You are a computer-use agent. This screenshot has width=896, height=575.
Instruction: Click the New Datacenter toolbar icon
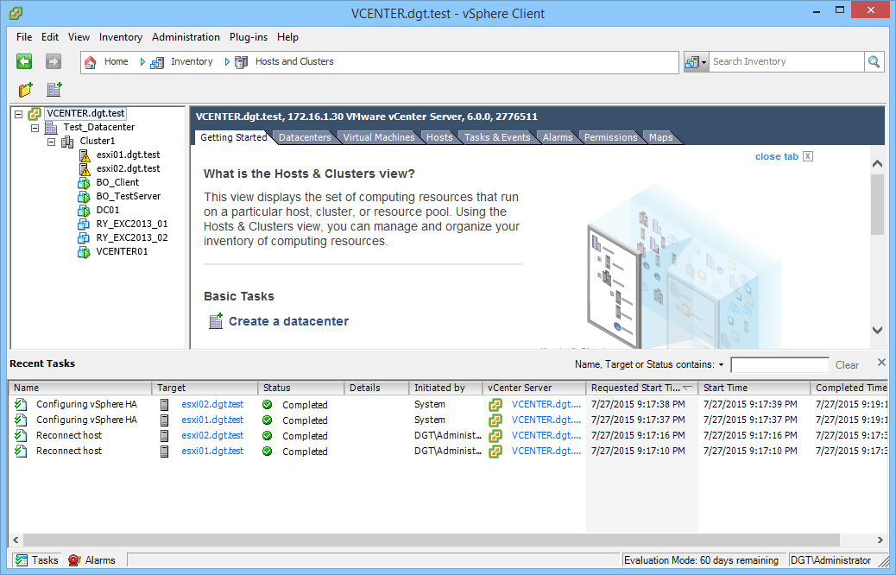[54, 89]
